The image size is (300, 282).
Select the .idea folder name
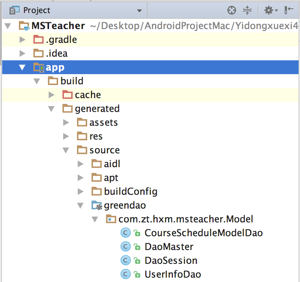coord(57,53)
